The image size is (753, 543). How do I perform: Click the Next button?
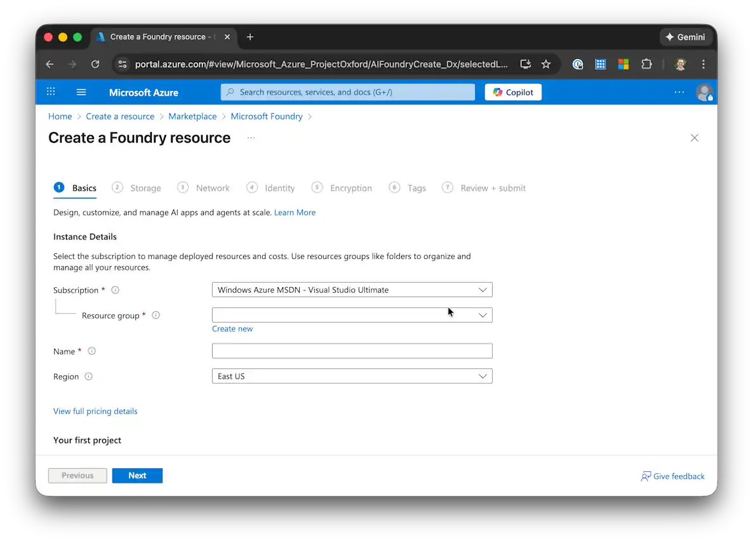point(137,476)
